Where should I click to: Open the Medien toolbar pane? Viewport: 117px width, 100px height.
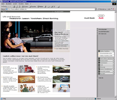[40, 6]
